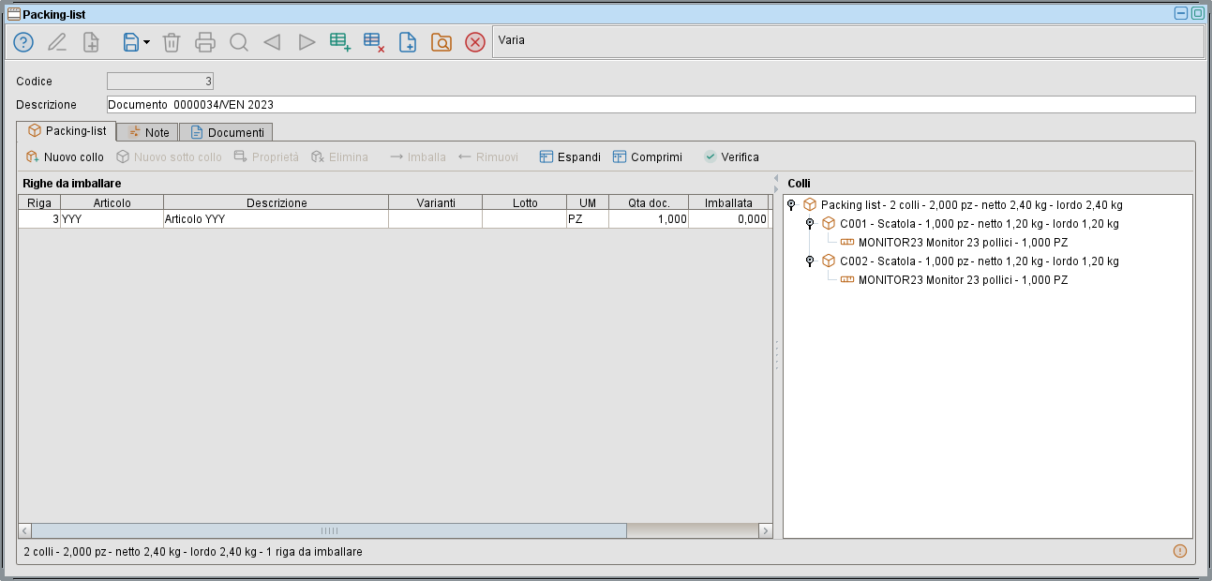
Task: Switch to the Packing-list tab
Action: pos(67,131)
